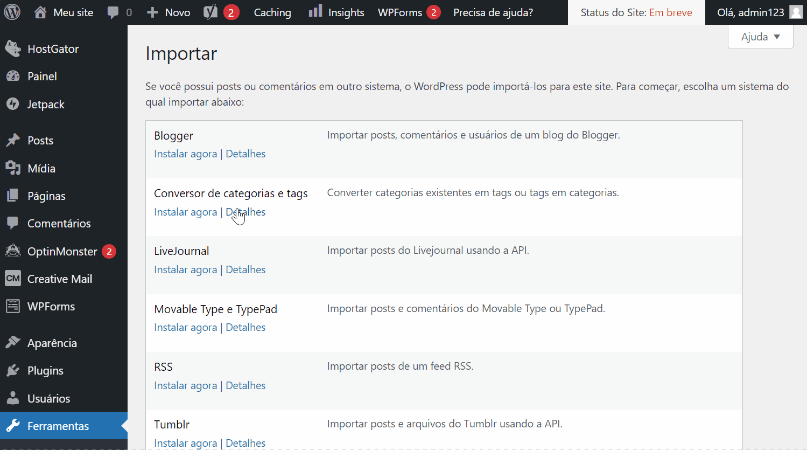This screenshot has height=450, width=807.
Task: Click Instalar agora for Movable Type e TypePad
Action: pyautogui.click(x=186, y=327)
